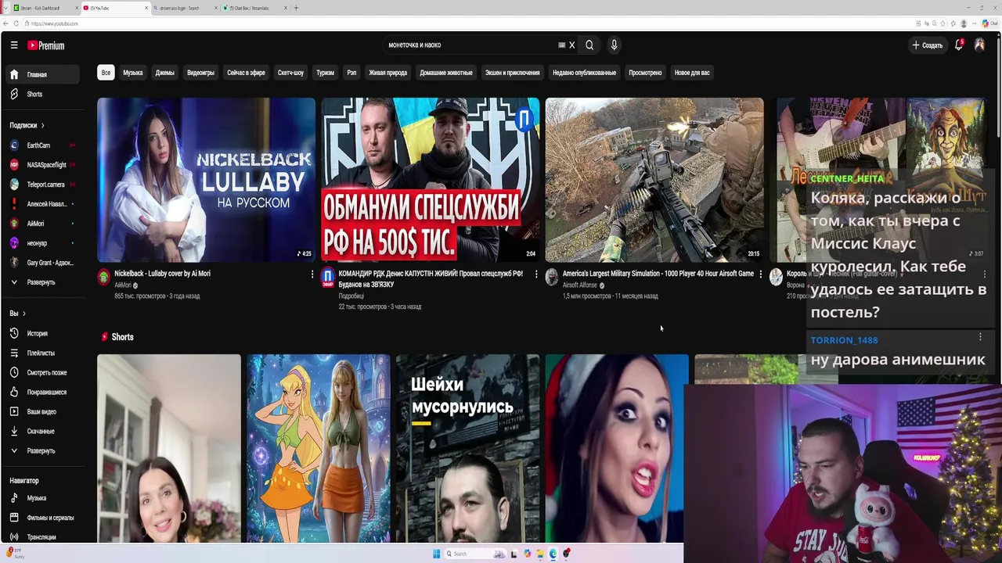
Task: Open Ваши видео in sidebar
Action: [x=44, y=412]
